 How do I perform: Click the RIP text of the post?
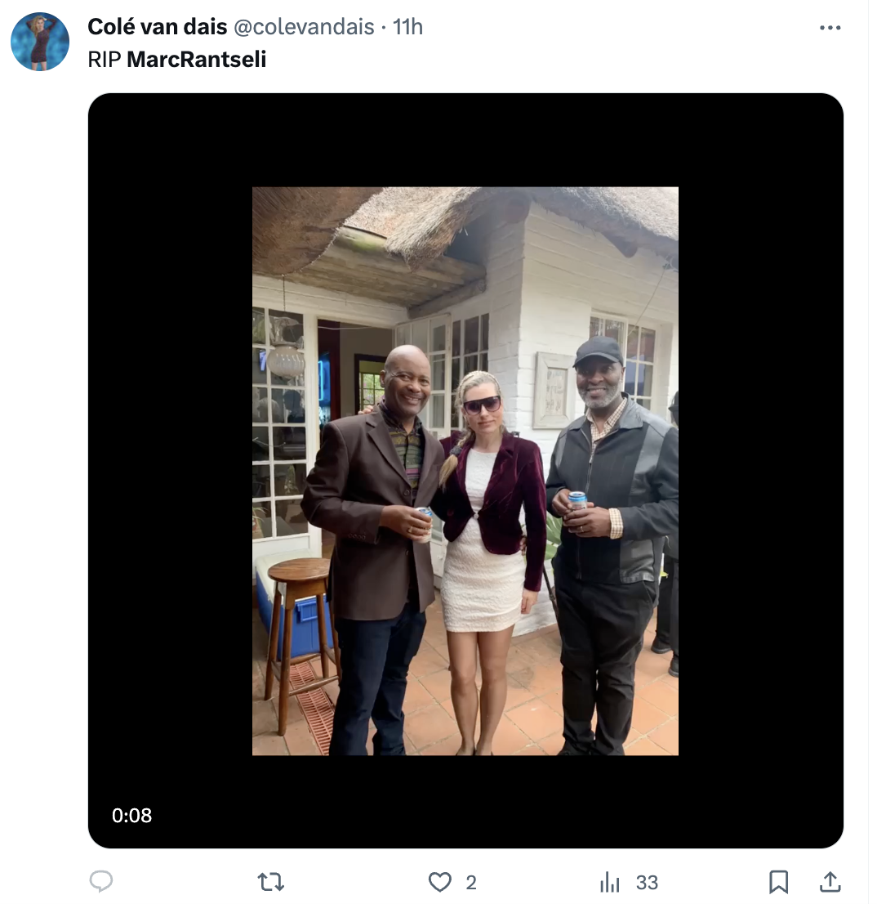point(105,60)
